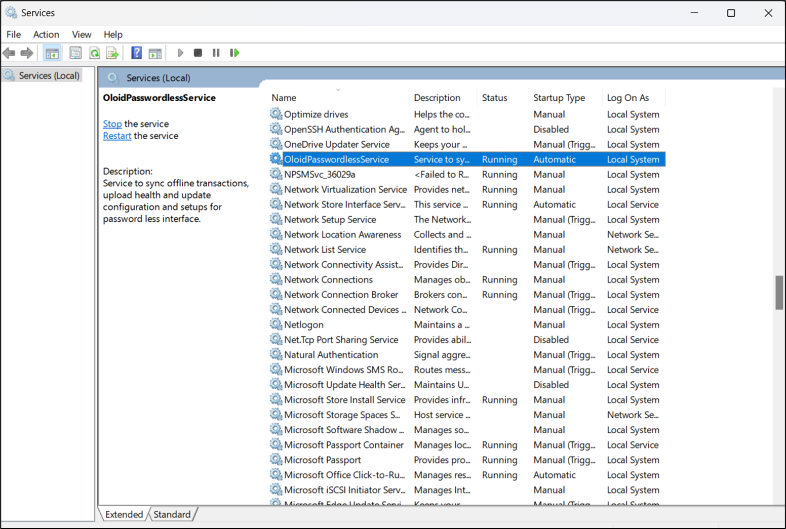Click gear icon beside Microsoft Passport
Screen dimensions: 786x529
[x=276, y=460]
